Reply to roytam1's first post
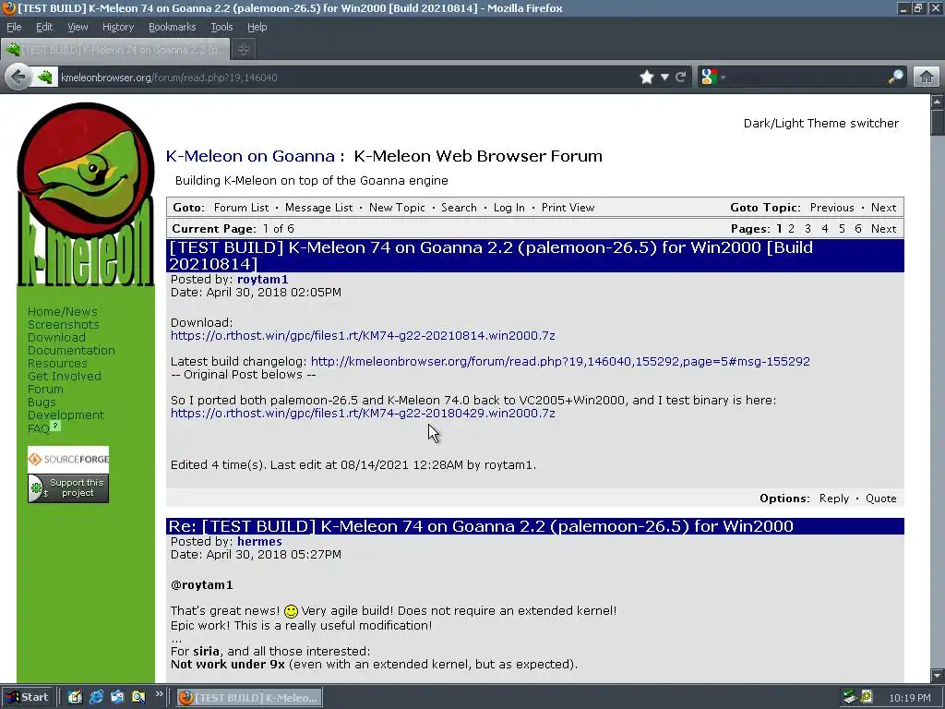The image size is (945, 709). (834, 499)
